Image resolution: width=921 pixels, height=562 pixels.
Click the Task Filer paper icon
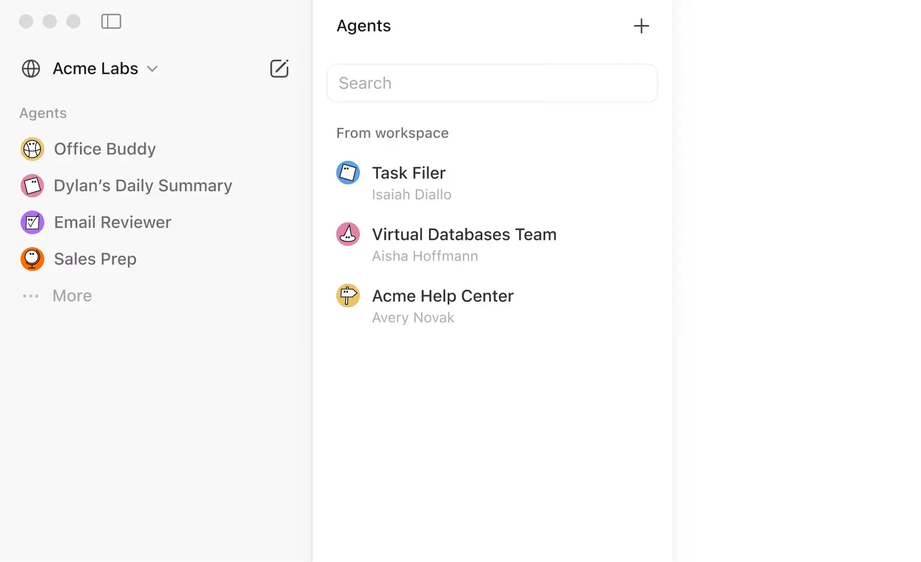click(x=348, y=173)
